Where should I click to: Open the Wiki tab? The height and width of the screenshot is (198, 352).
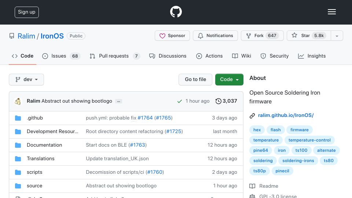[242, 56]
